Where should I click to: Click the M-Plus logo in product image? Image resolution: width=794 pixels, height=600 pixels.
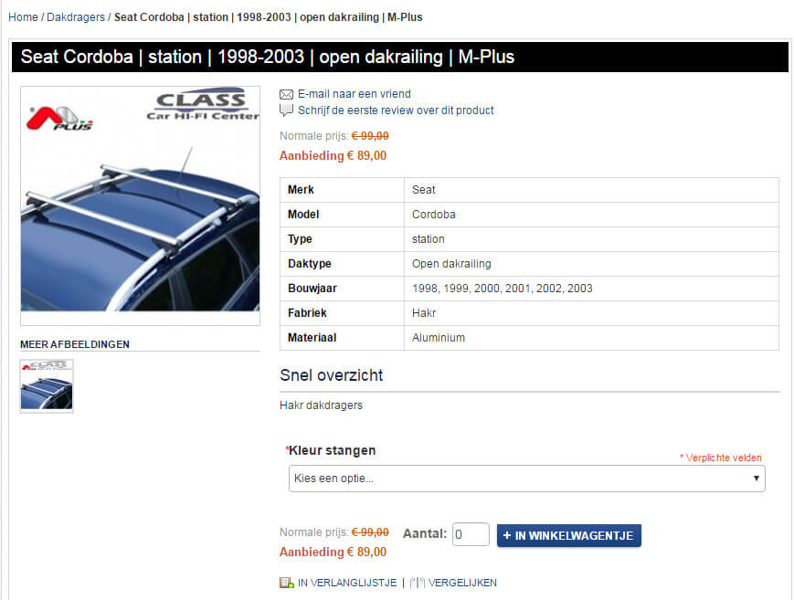pos(59,119)
